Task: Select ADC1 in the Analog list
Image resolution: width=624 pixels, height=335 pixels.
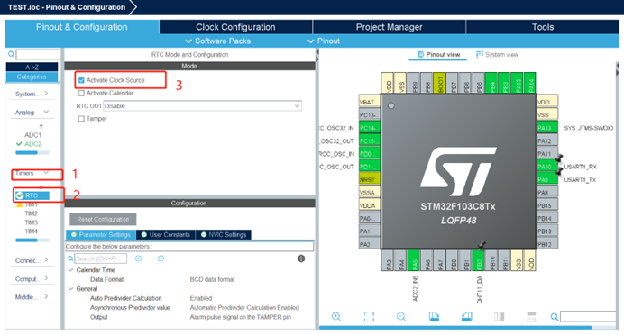Action: (x=32, y=135)
